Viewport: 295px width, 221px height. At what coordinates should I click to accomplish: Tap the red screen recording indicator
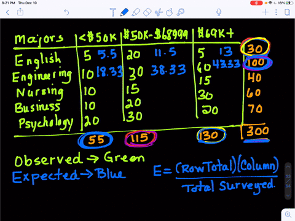coord(256,3)
